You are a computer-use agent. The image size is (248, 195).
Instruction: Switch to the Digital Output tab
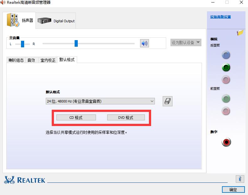coord(56,21)
